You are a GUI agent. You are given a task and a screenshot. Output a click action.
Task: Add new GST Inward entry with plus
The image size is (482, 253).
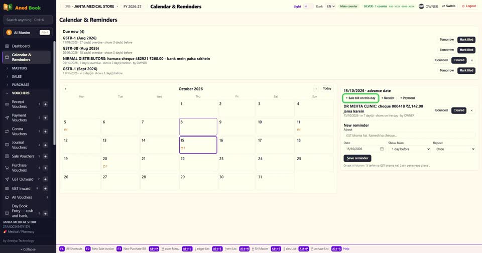click(46, 188)
